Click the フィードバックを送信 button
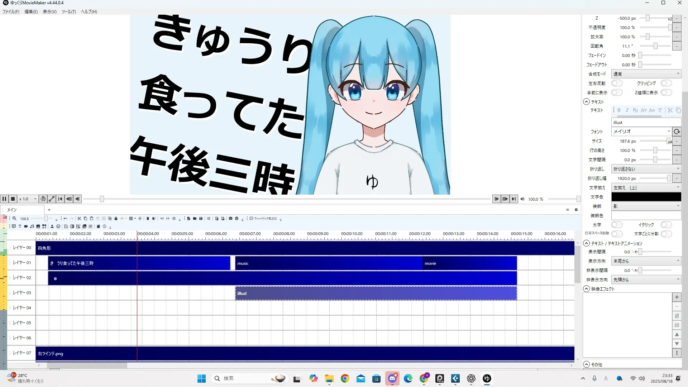This screenshot has width=688, height=387. click(263, 219)
